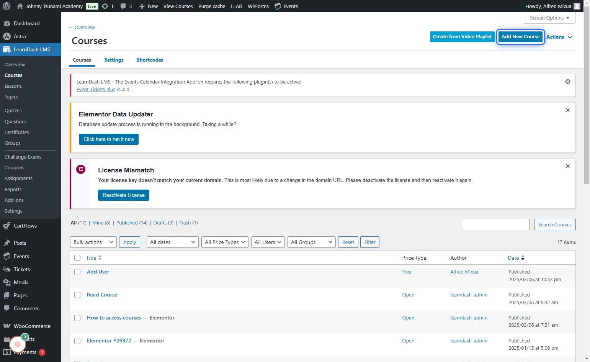Switch to the Shortcodes tab
This screenshot has height=362, width=590.
[150, 60]
